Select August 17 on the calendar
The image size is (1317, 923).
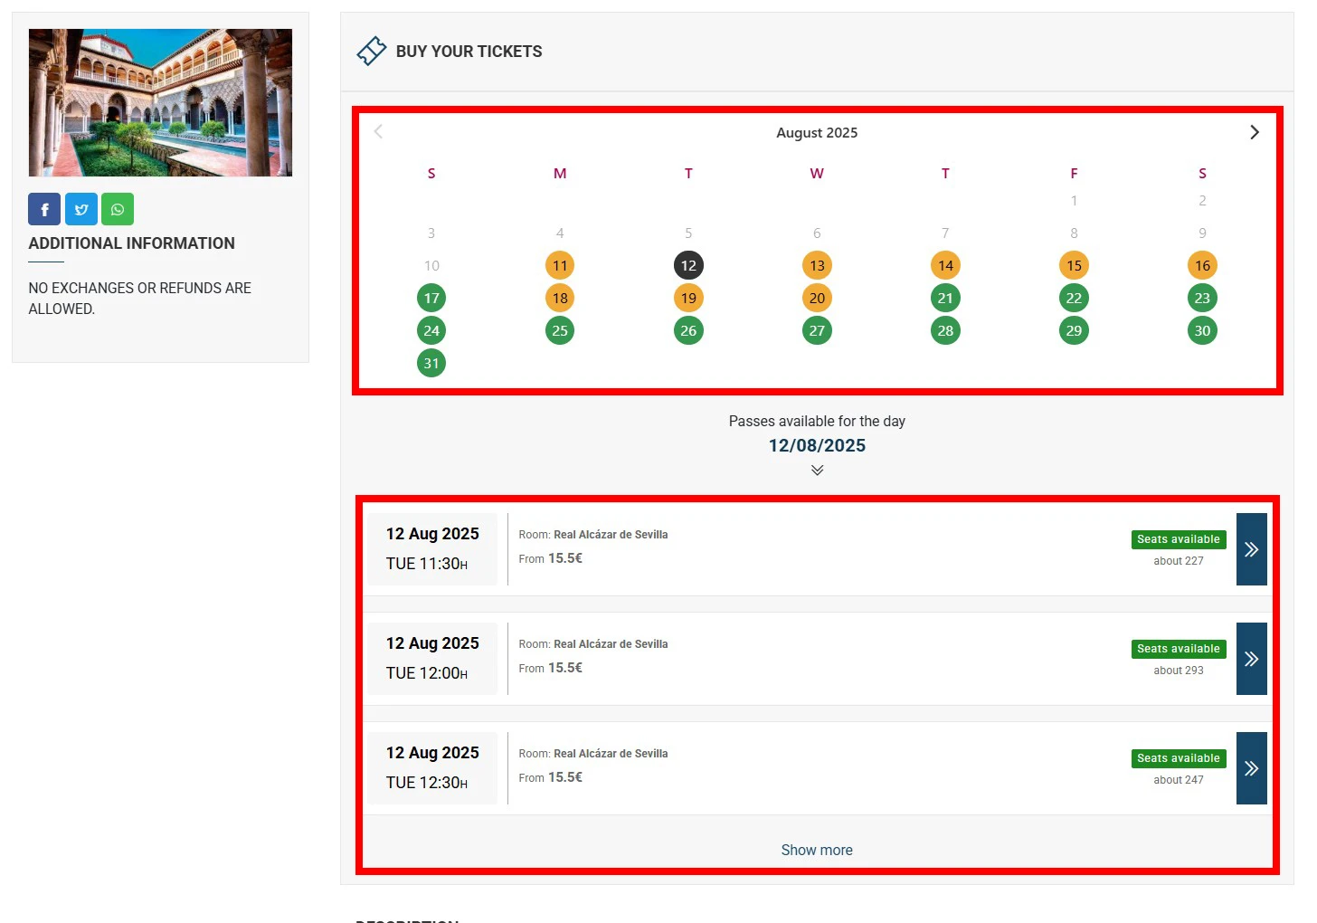[x=431, y=298]
